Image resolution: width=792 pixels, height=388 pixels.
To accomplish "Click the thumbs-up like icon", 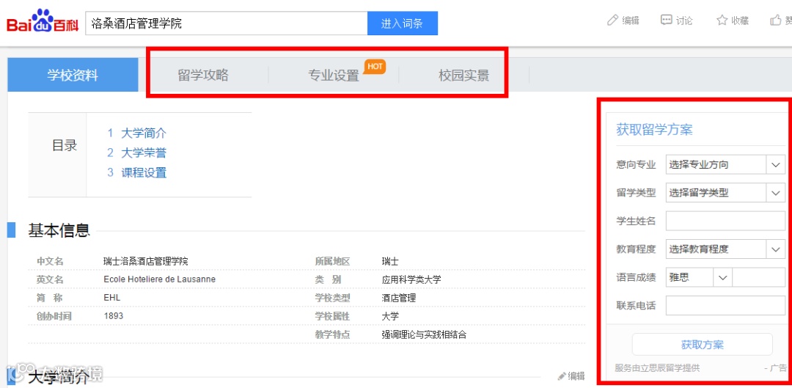I will tap(776, 21).
